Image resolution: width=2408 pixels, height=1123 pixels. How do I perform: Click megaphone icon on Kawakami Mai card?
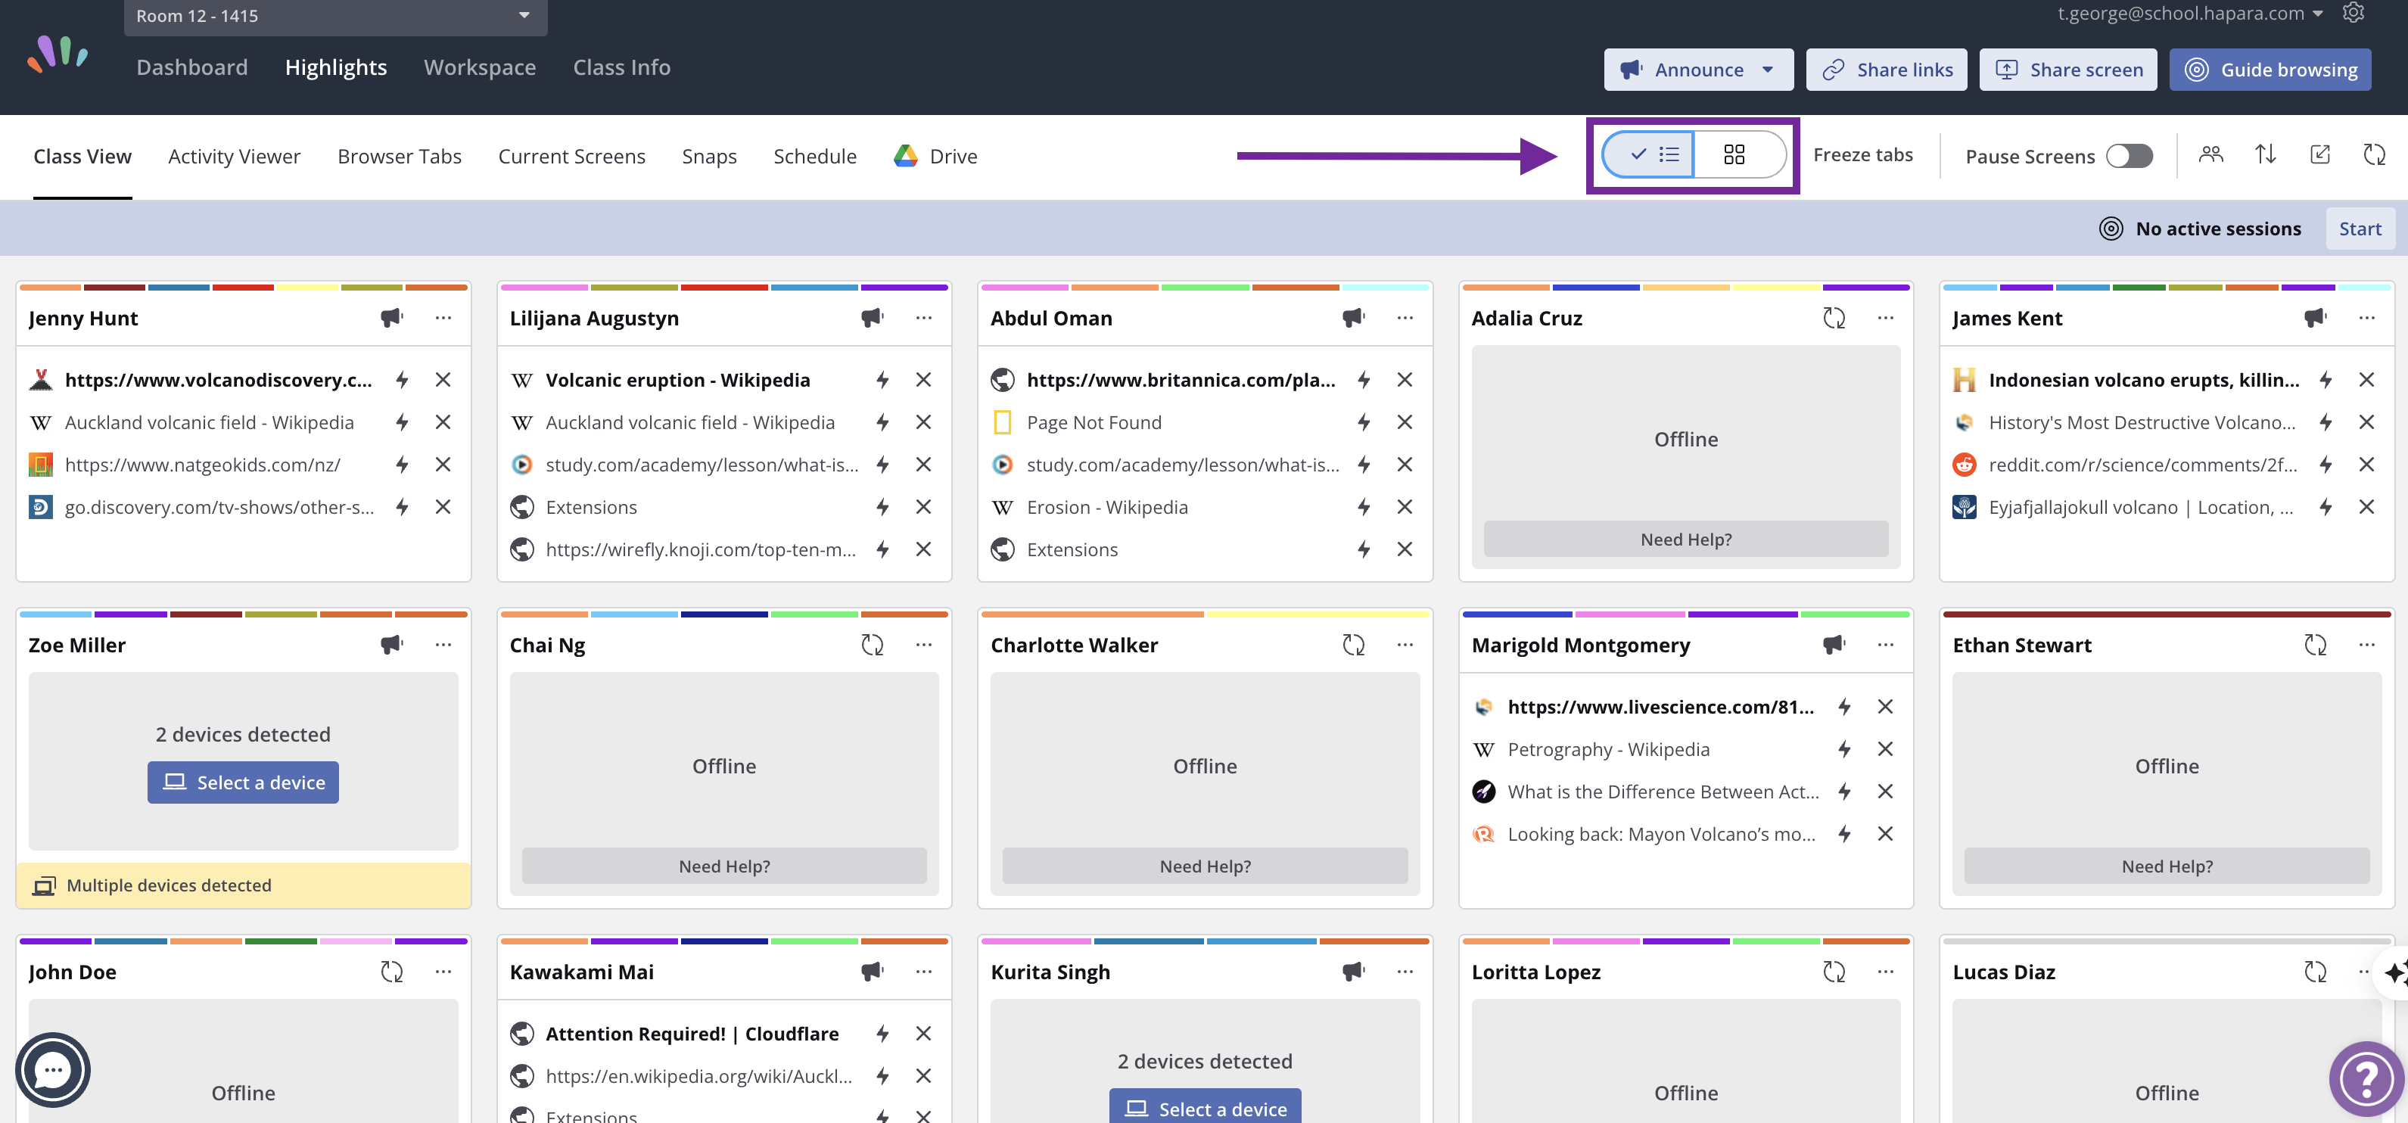pyautogui.click(x=872, y=972)
